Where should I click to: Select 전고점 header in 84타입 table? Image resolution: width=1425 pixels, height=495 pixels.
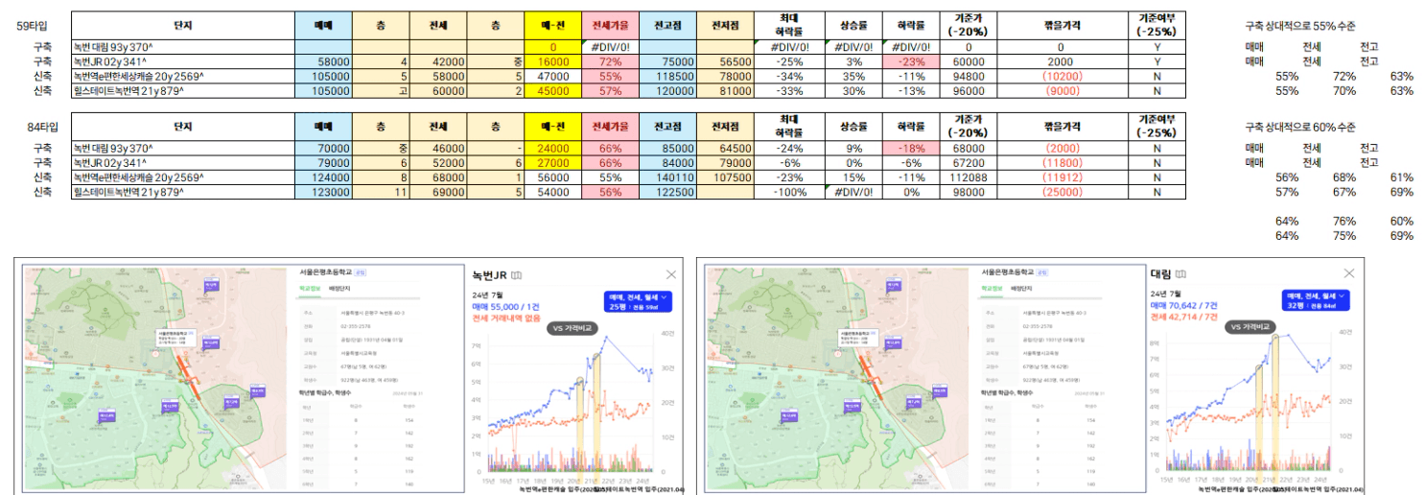[x=667, y=126]
